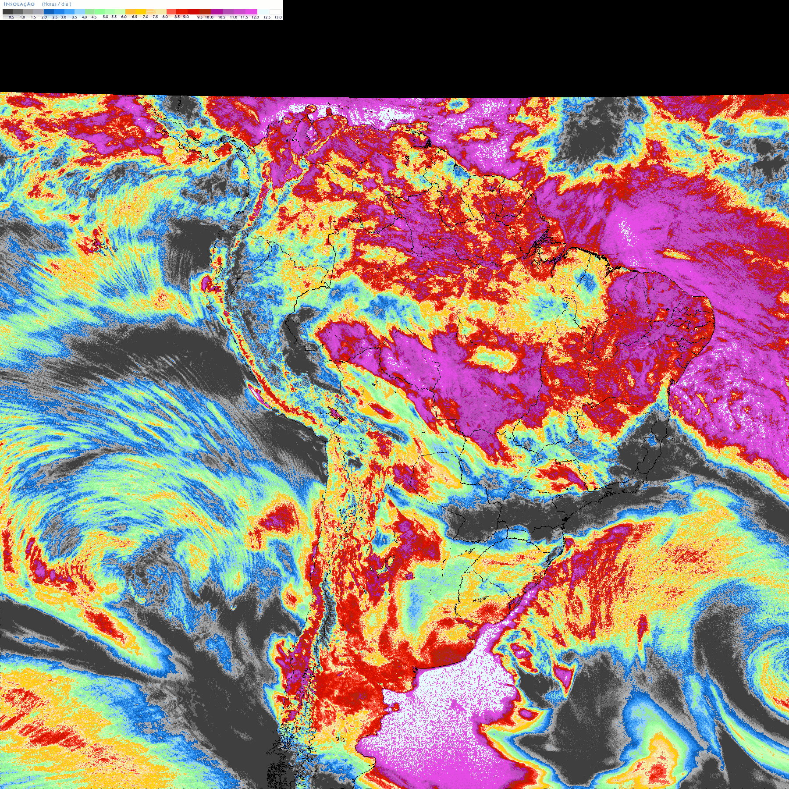789x789 pixels.
Task: Click the legend value label 2.0
Action: [x=44, y=17]
